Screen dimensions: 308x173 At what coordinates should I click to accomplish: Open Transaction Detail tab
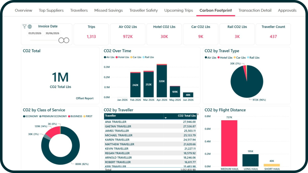point(255,11)
